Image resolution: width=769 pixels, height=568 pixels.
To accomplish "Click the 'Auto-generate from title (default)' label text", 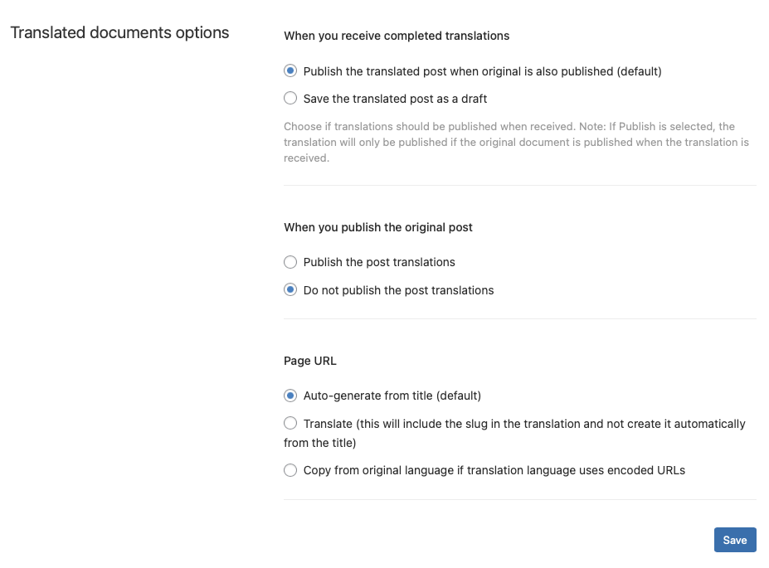I will click(x=392, y=396).
